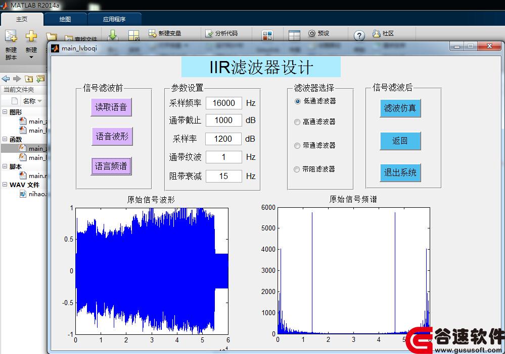Screen dimensions: 505x354
Task: Click the 脚本 group label
Action: [16, 167]
